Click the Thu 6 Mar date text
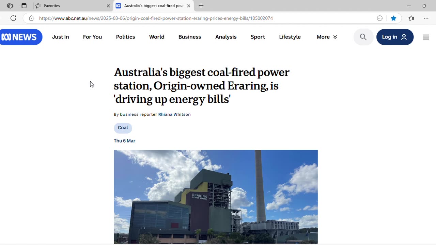The image size is (436, 245). (x=125, y=141)
